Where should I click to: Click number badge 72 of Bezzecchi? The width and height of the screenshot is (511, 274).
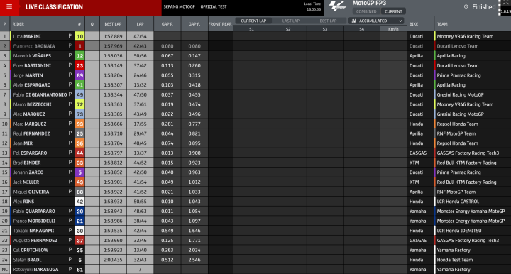coord(79,104)
